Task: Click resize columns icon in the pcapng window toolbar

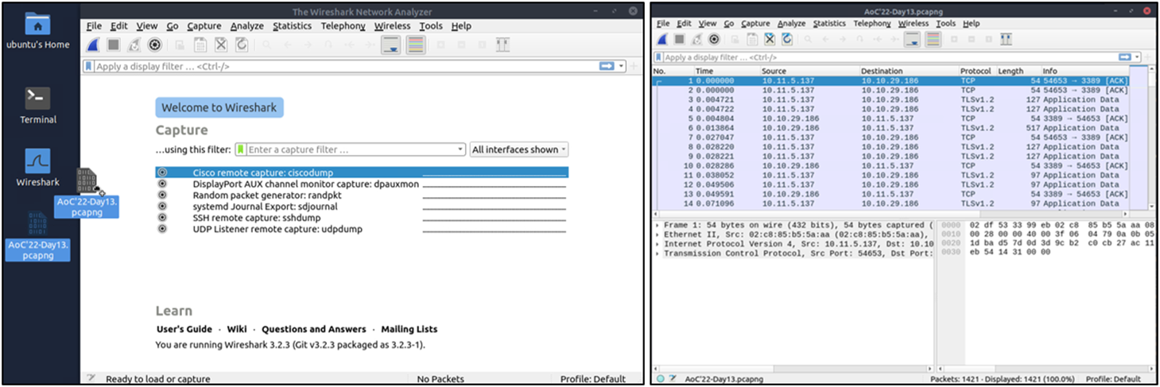Action: pos(1006,39)
